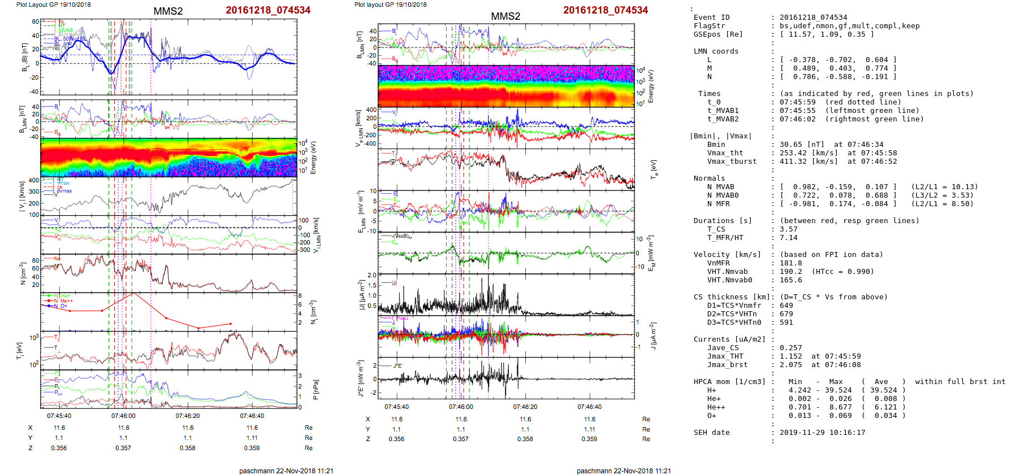Image resolution: width=1020 pixels, height=475 pixels.
Task: Click the 07:46:00 tick label under left plot
Action: click(123, 416)
